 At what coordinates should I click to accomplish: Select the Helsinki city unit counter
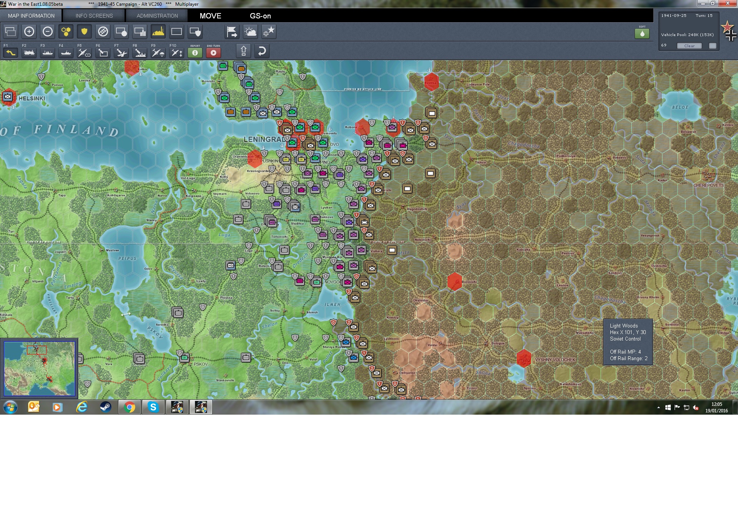pyautogui.click(x=8, y=97)
